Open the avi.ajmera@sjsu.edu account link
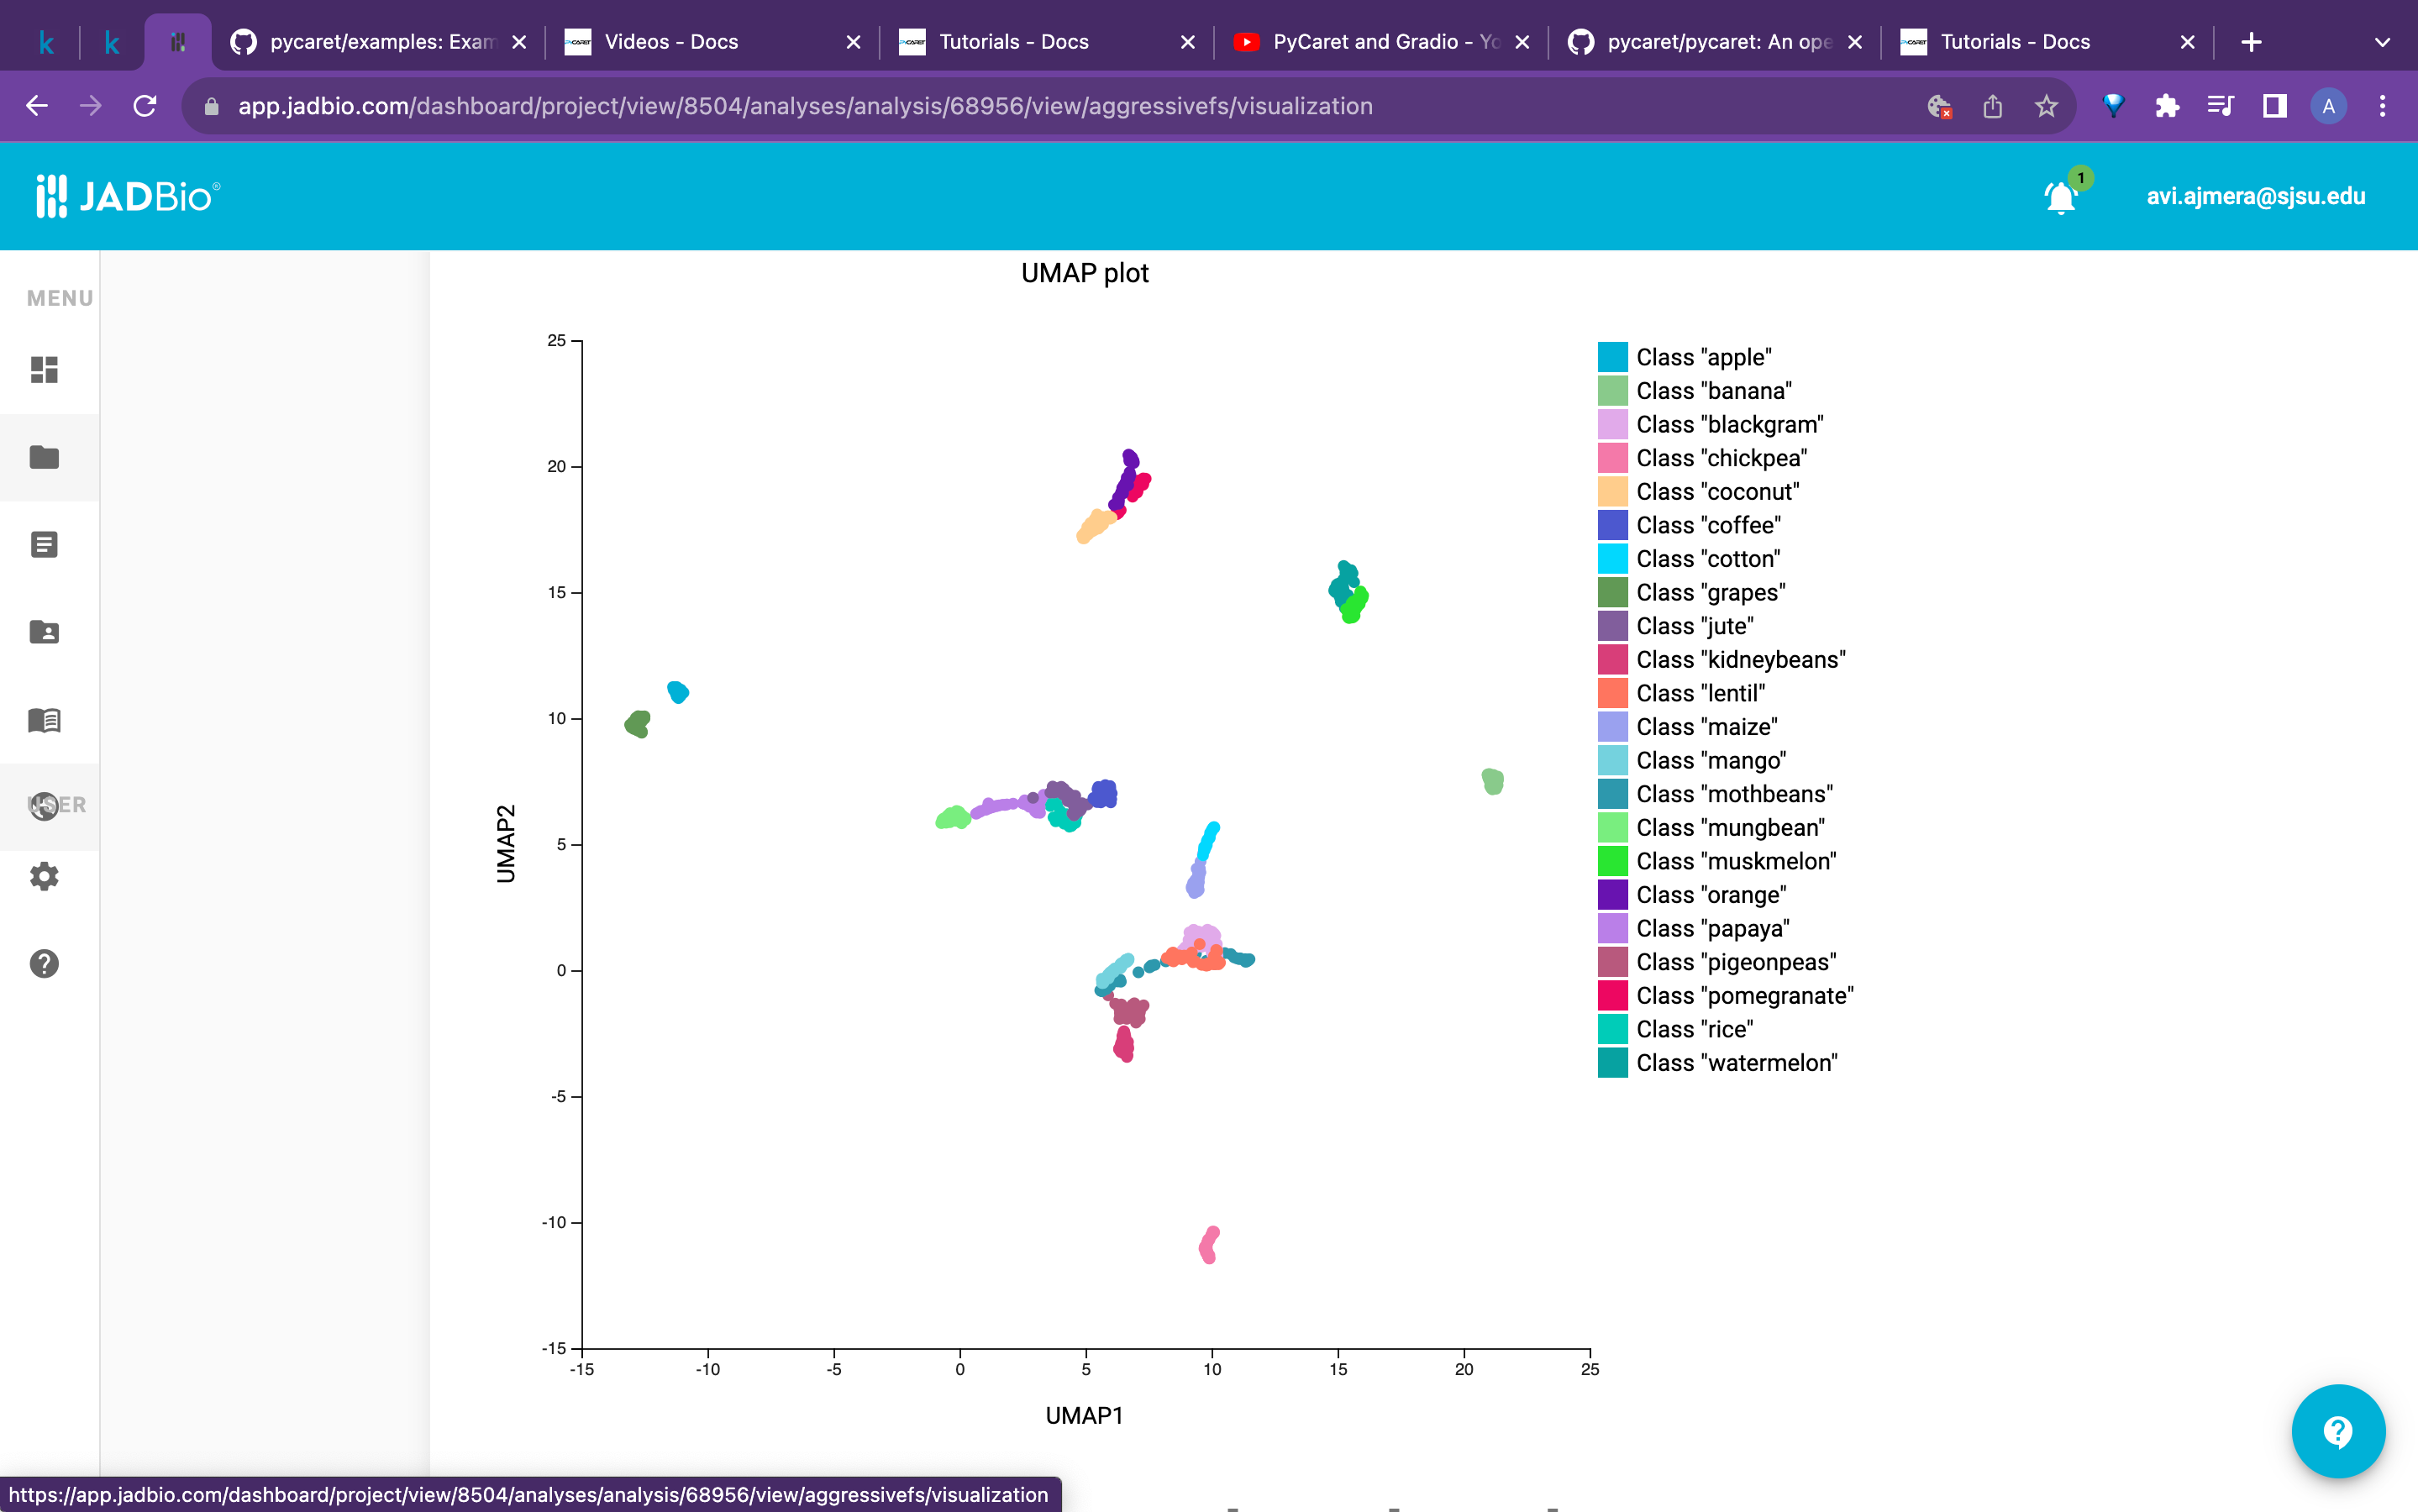2418x1512 pixels. tap(2256, 196)
